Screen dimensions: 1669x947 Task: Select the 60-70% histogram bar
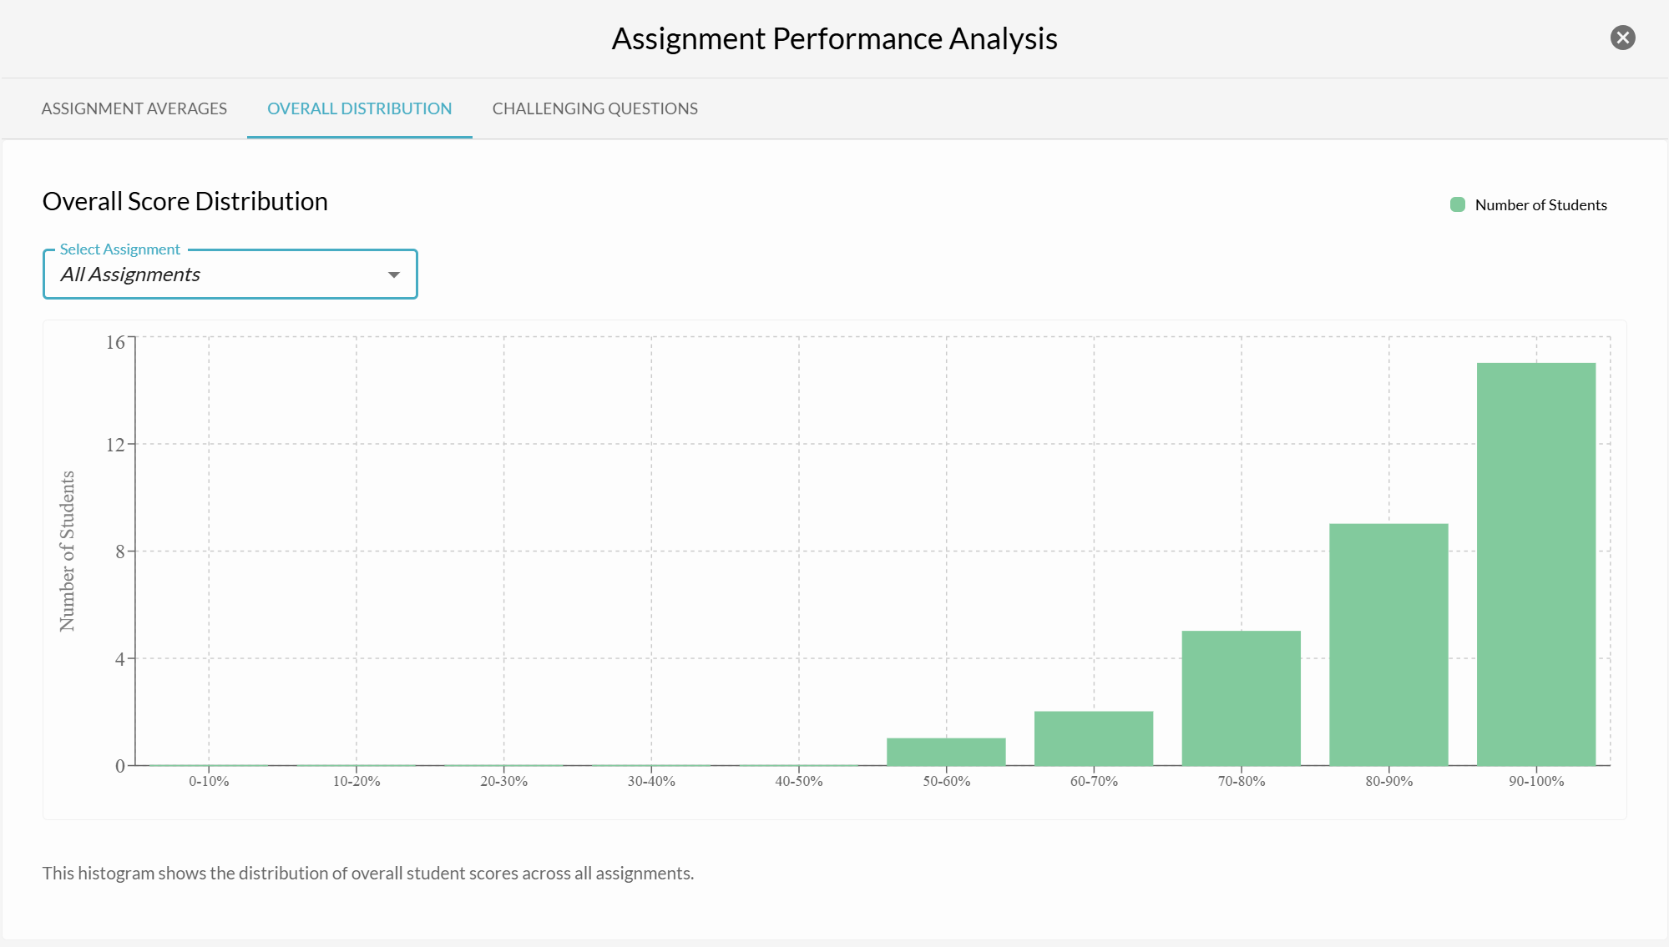click(1094, 738)
